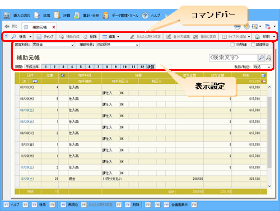Open the 勘定科目 combo box
280x211 pixels.
[53, 45]
